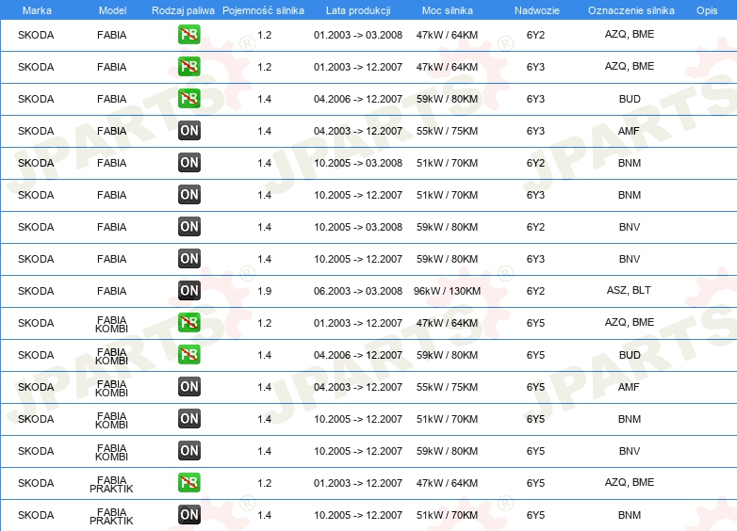The image size is (737, 531).
Task: Select the FABIA PRAKTIK model cell in the BNM row
Action: (111, 516)
